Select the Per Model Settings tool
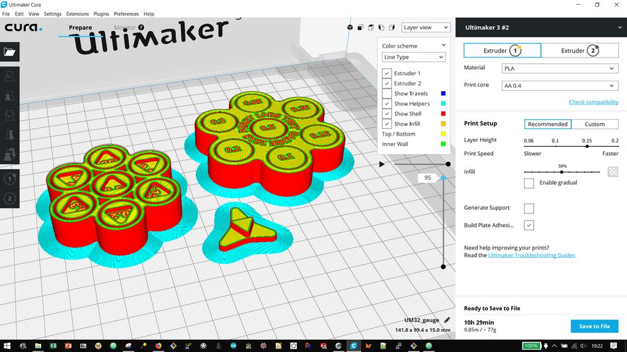Image resolution: width=627 pixels, height=352 pixels. (x=10, y=155)
